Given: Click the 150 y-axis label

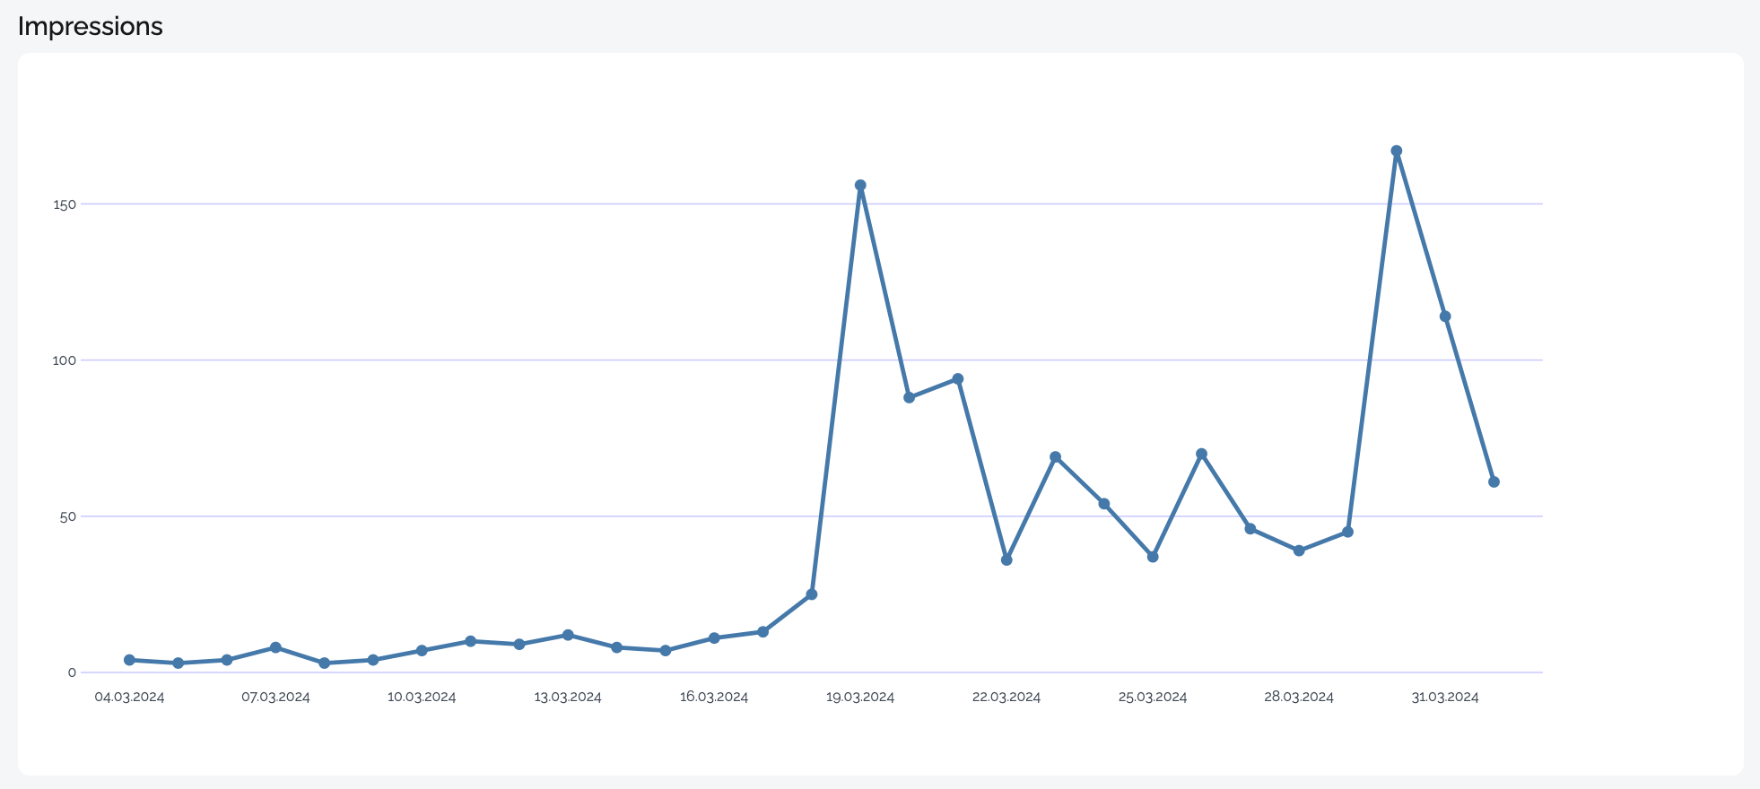Looking at the screenshot, I should (65, 204).
